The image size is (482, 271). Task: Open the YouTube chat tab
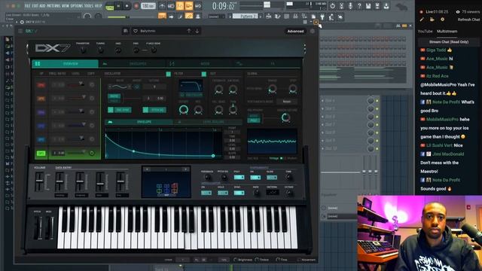(x=425, y=31)
